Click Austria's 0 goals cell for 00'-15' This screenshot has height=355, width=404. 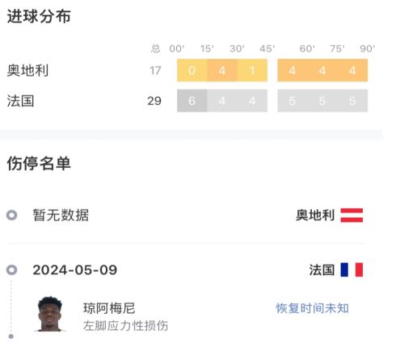coord(192,70)
